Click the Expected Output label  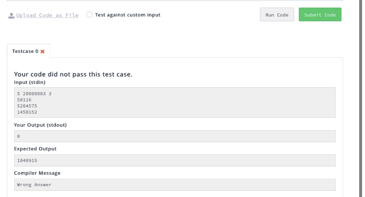pos(35,149)
